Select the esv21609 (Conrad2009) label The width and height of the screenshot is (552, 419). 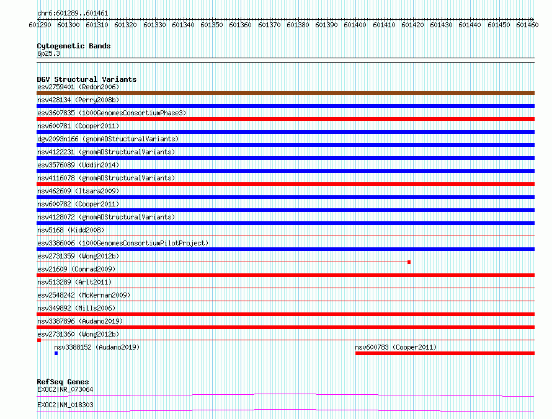click(76, 269)
